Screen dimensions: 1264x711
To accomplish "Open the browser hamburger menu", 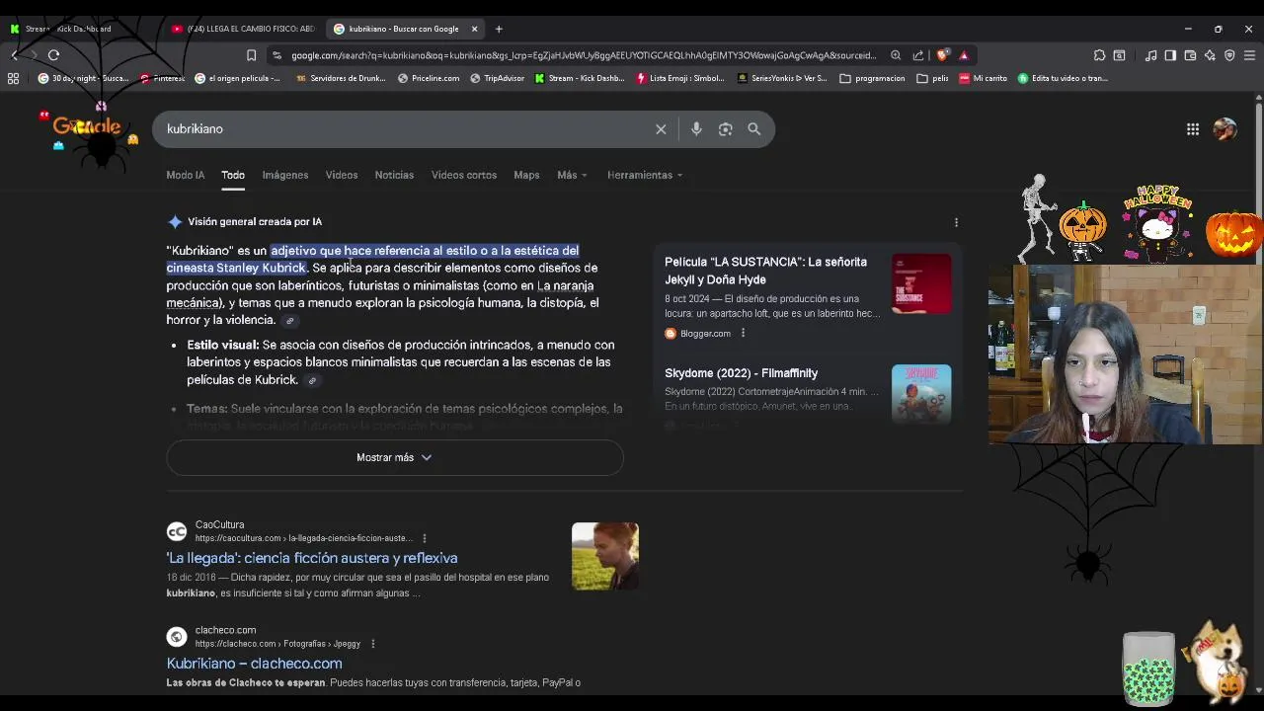I will pos(1249,55).
